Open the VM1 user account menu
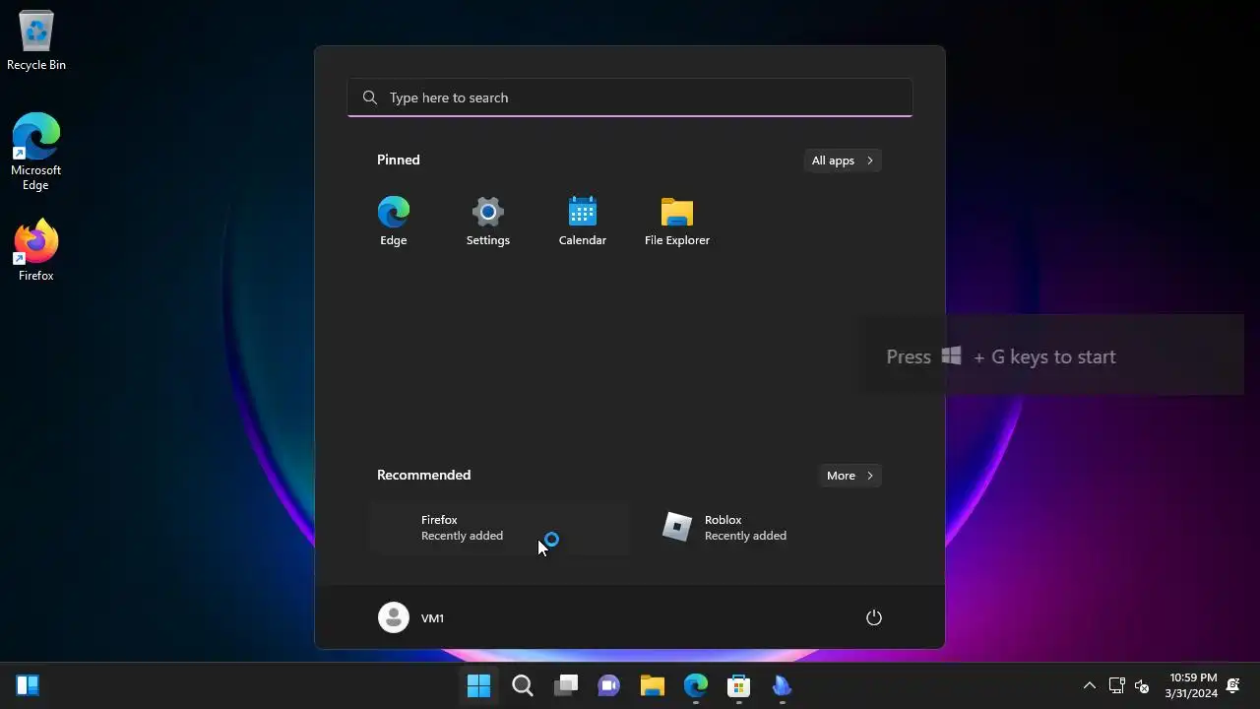Screen dimensions: 1260x709 point(411,617)
